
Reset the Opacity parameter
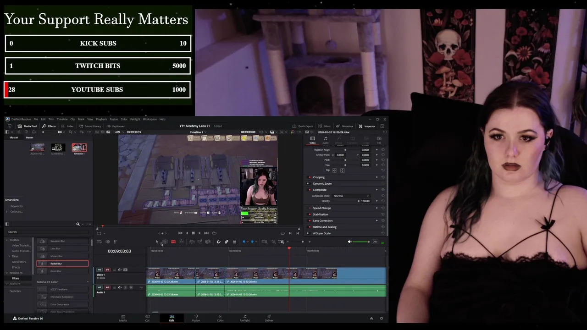tap(383, 201)
